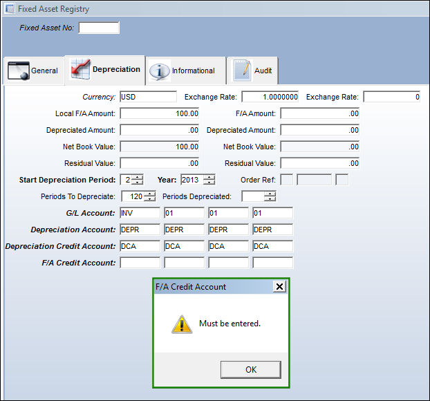Viewport: 430px width, 401px height.
Task: Click the middle Order Ref field
Action: [314, 180]
